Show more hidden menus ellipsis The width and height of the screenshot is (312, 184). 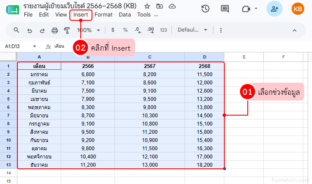(x=156, y=15)
